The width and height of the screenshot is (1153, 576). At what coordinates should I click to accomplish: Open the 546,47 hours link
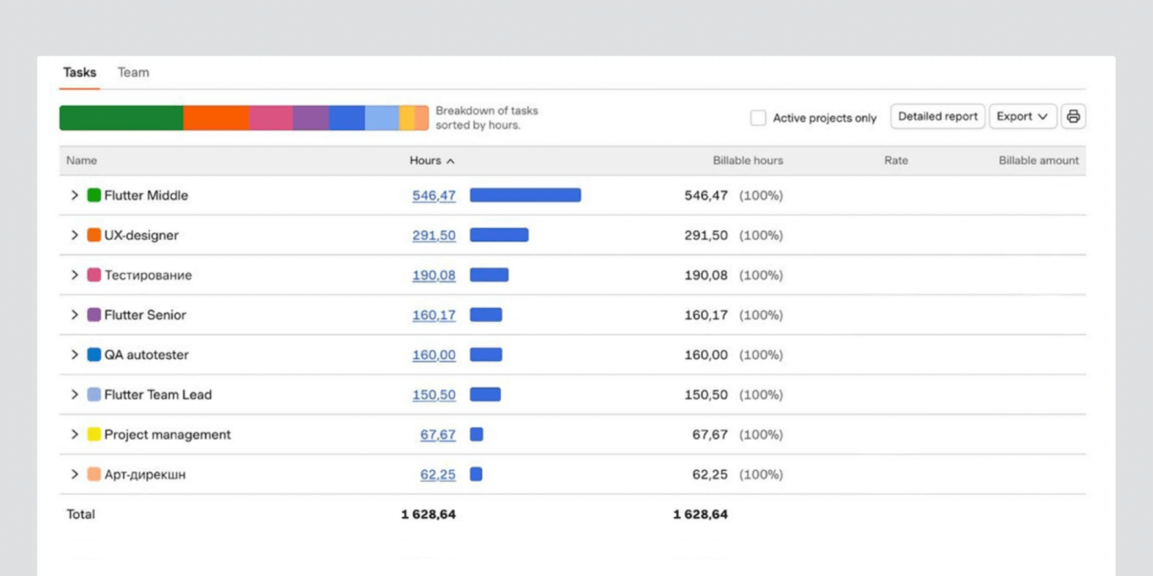(x=433, y=196)
